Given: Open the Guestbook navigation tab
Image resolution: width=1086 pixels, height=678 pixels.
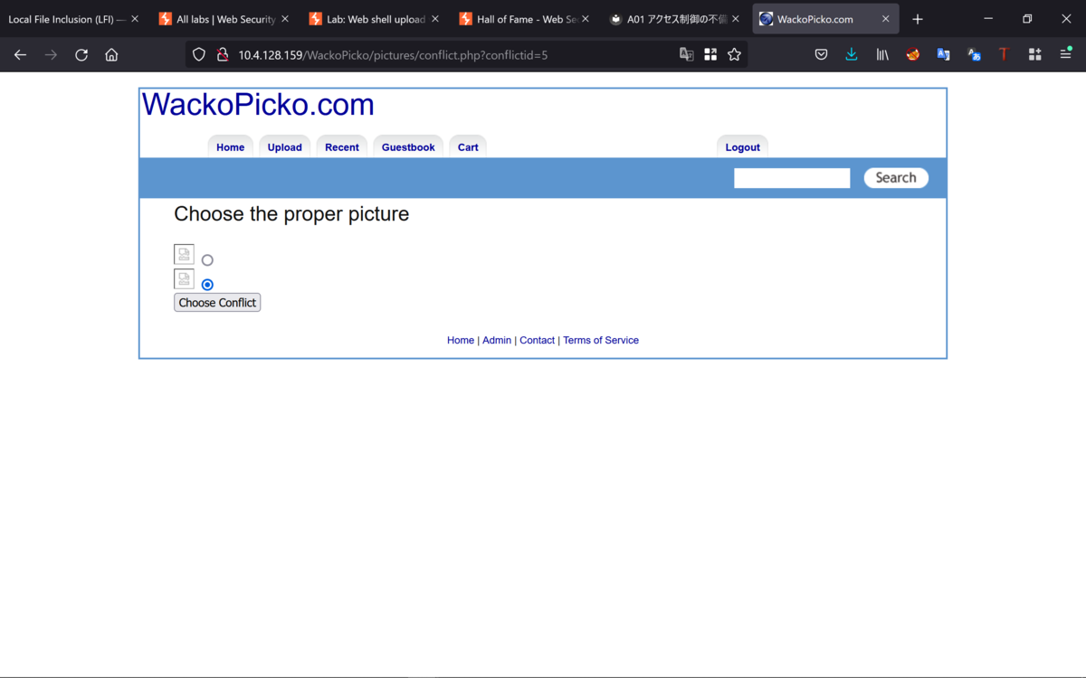Looking at the screenshot, I should pyautogui.click(x=408, y=147).
